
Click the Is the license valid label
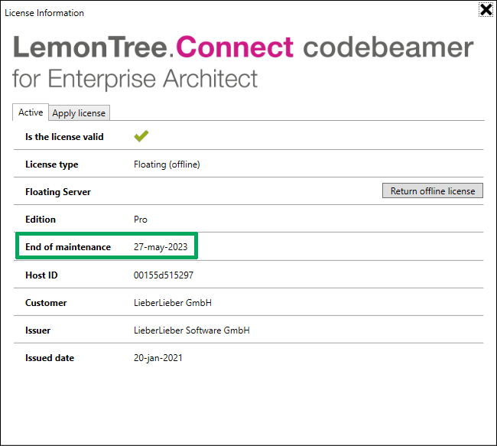64,137
